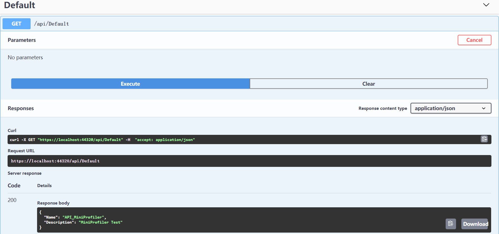The height and width of the screenshot is (234, 499).
Task: Collapse the Default section chevron
Action: 486,5
